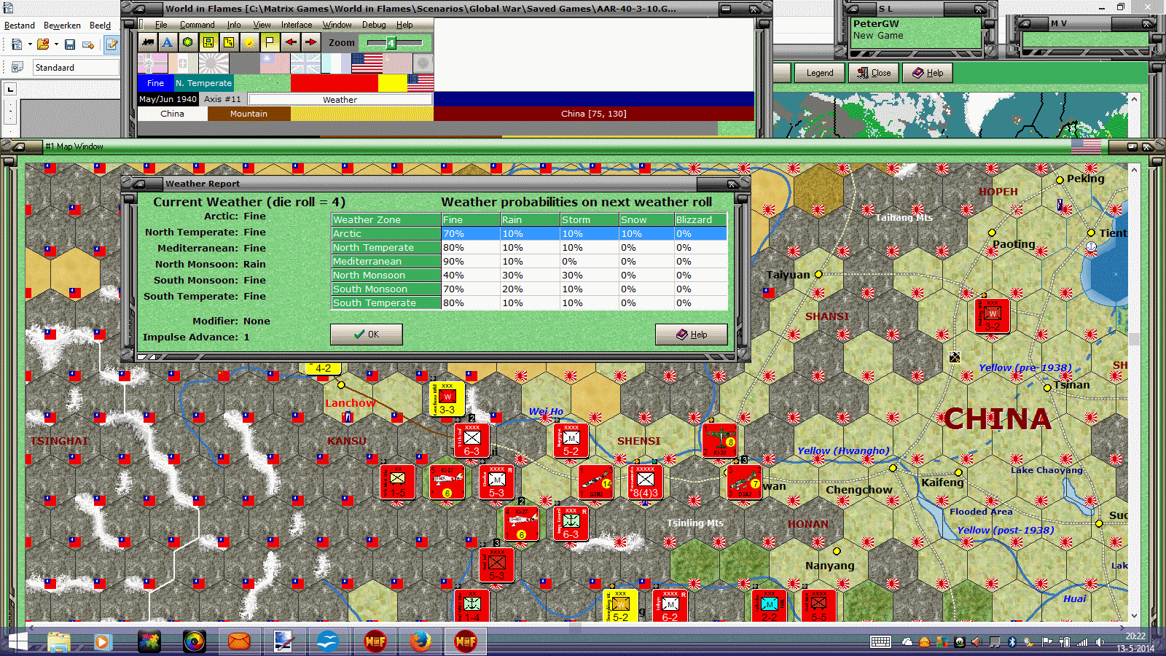This screenshot has width=1166, height=656.
Task: Click the yellow 3-3 unit counter
Action: (x=447, y=399)
